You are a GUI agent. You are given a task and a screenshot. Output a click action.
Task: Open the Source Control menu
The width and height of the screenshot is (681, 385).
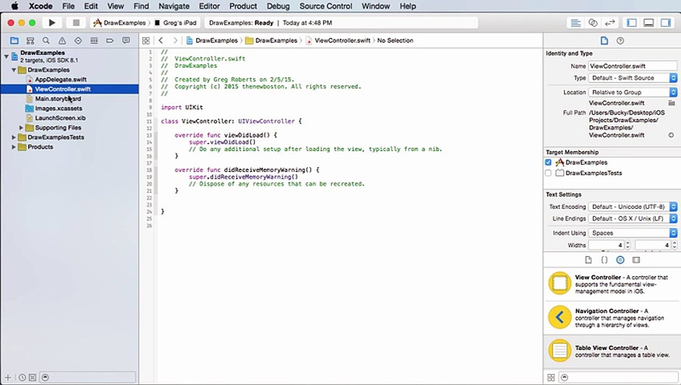(326, 6)
